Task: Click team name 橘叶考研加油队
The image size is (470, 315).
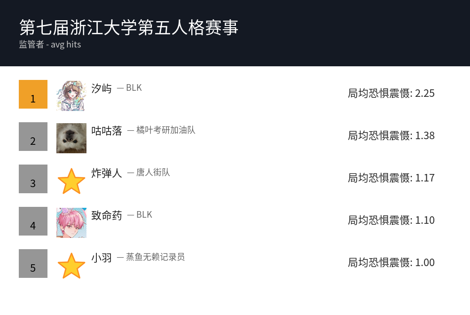Action: (165, 130)
